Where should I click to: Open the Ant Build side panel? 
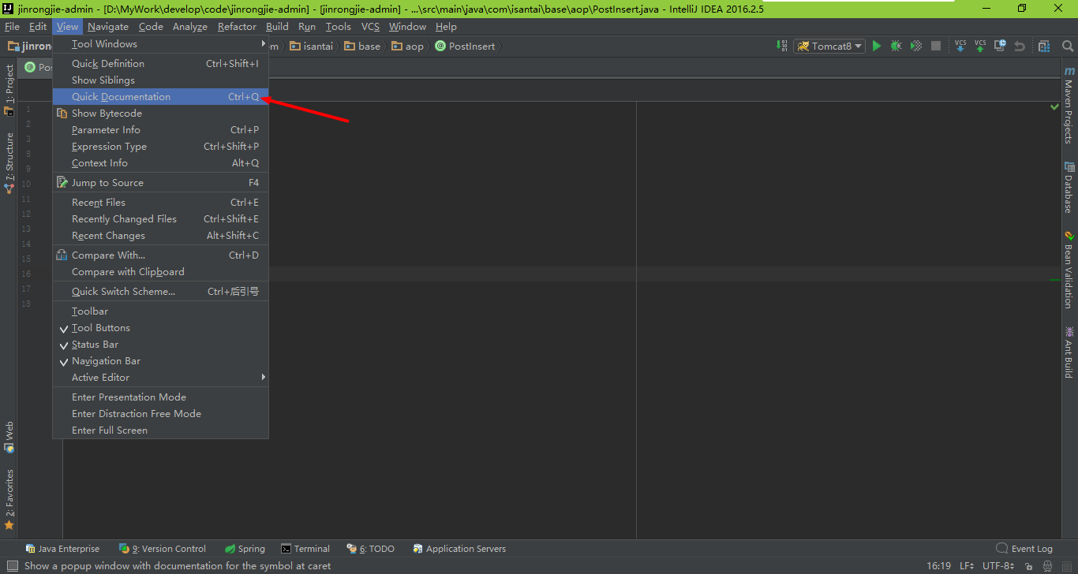click(x=1069, y=352)
